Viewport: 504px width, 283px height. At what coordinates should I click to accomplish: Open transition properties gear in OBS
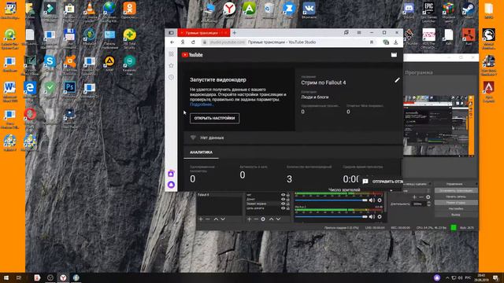[428, 197]
